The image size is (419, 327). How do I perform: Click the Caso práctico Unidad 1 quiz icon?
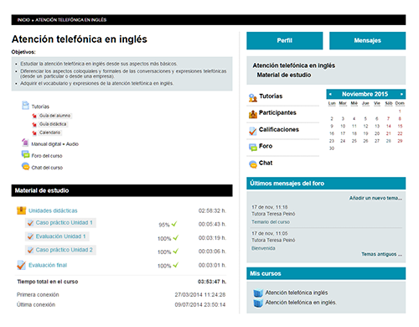click(30, 223)
